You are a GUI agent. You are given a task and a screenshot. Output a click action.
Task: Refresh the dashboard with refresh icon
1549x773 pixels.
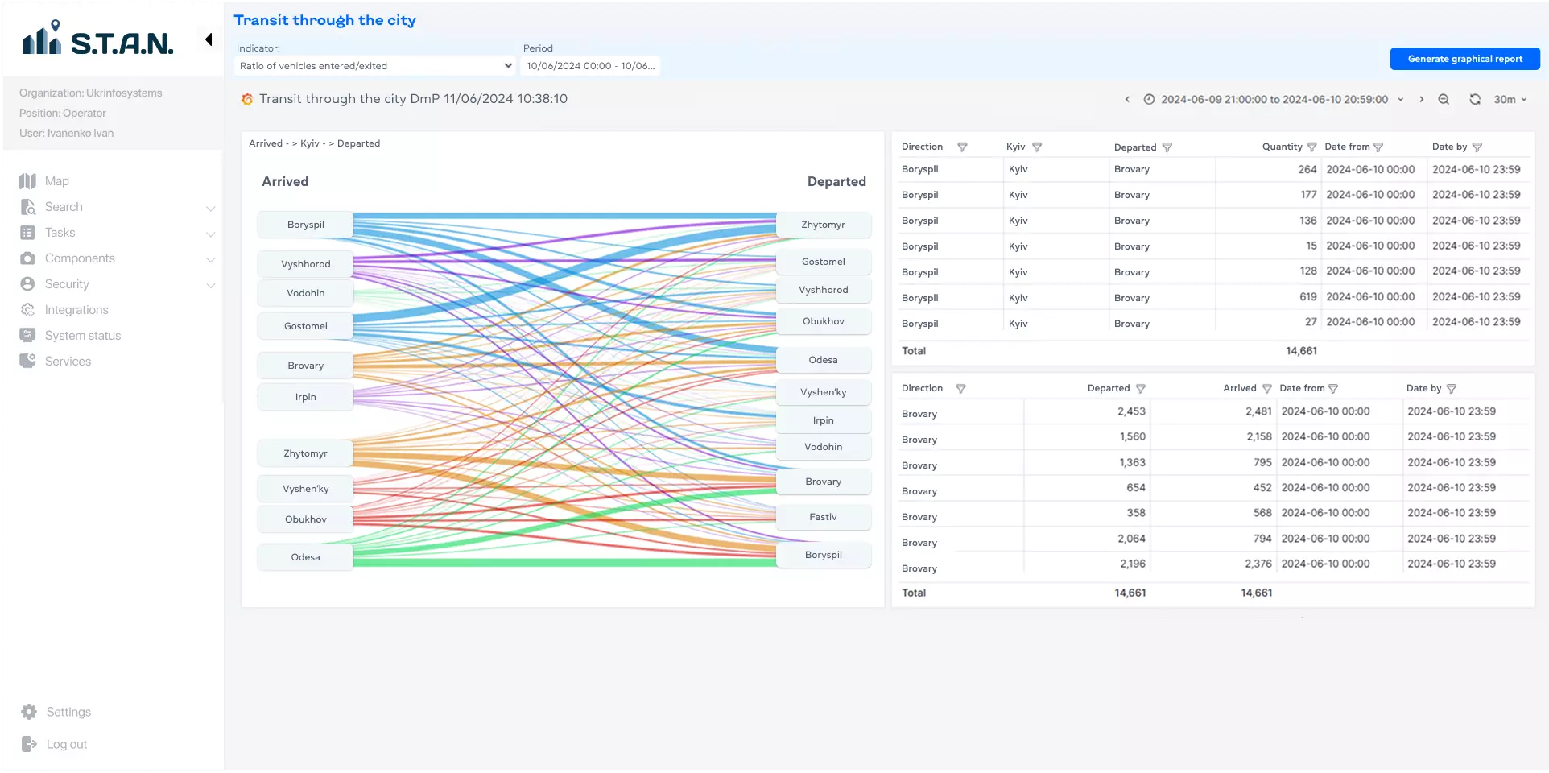(x=1475, y=99)
